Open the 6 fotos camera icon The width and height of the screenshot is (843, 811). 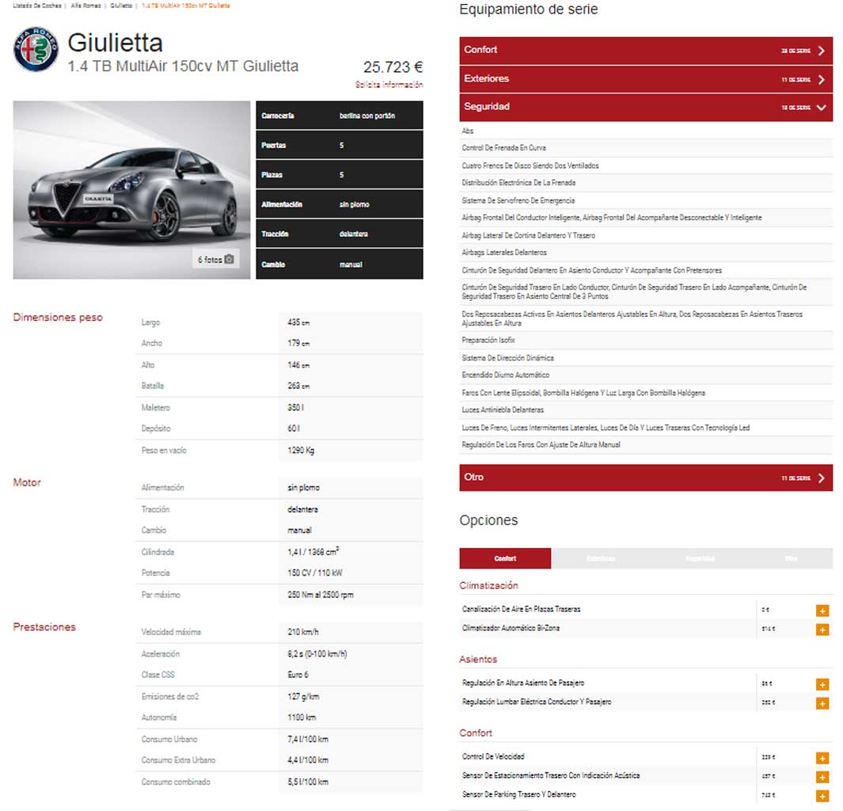click(x=229, y=259)
